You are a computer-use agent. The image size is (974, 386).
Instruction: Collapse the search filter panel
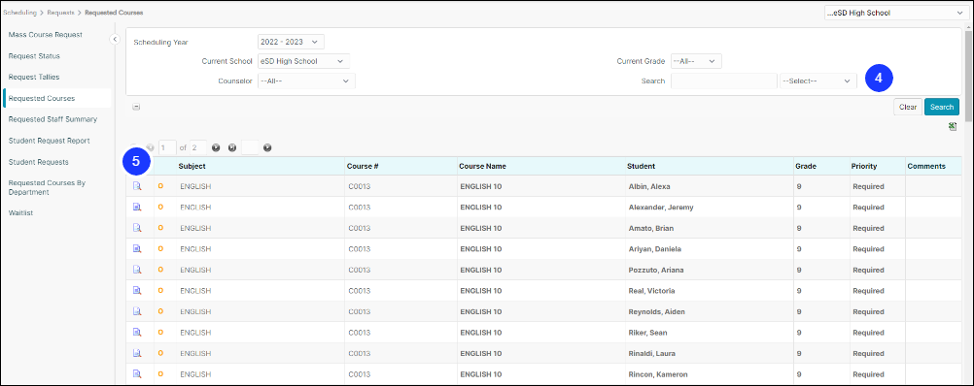[136, 107]
